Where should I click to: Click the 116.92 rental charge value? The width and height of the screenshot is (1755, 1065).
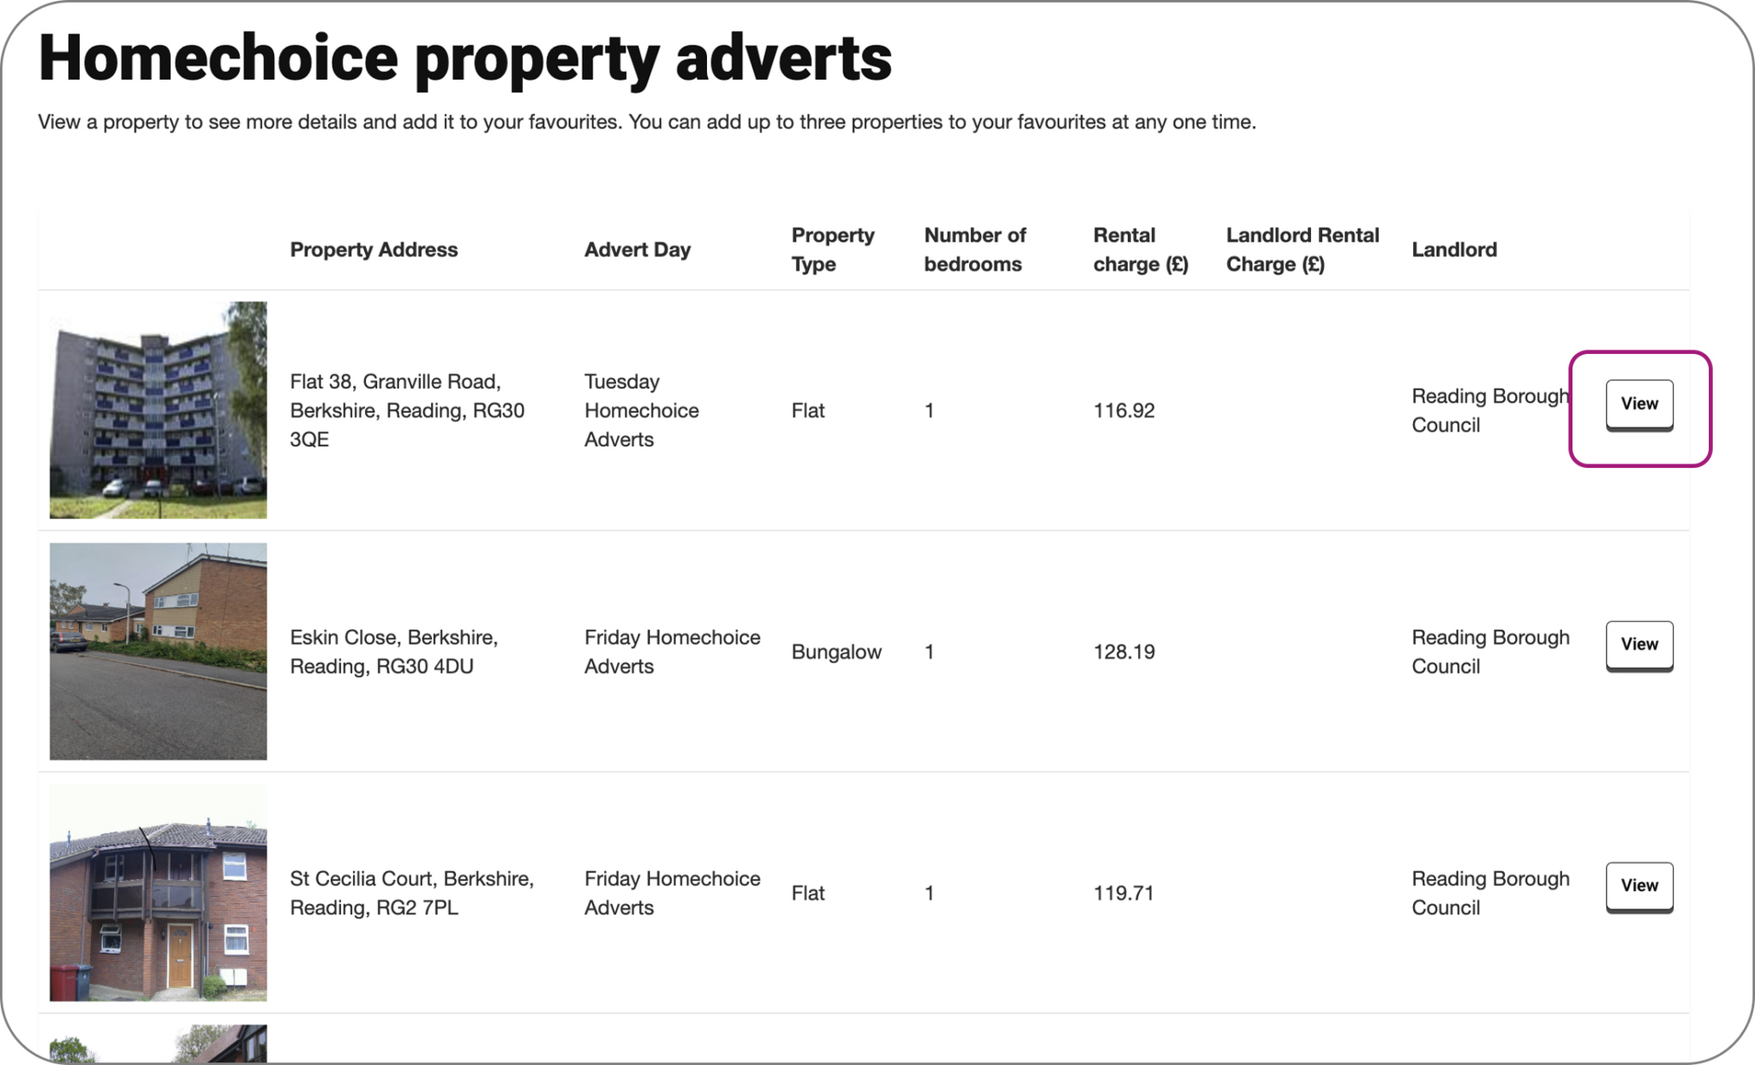(1123, 410)
